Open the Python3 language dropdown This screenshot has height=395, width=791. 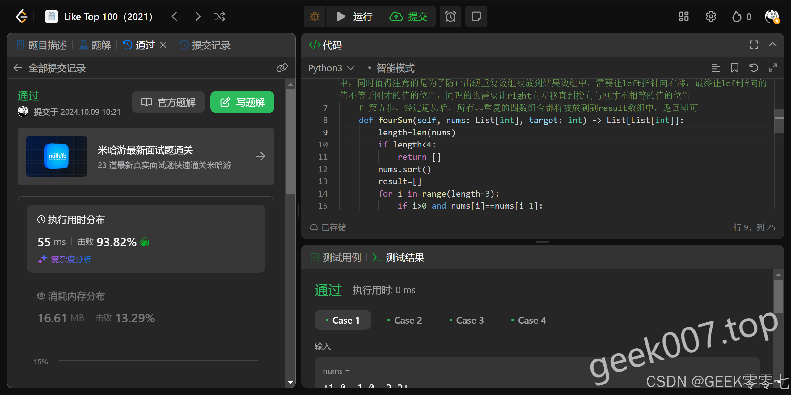331,68
